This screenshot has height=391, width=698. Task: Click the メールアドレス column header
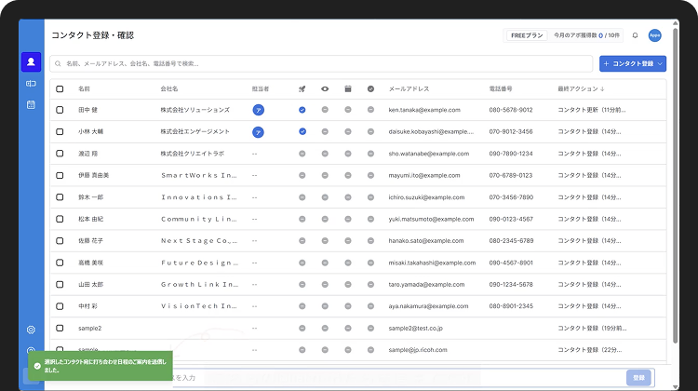[409, 88]
